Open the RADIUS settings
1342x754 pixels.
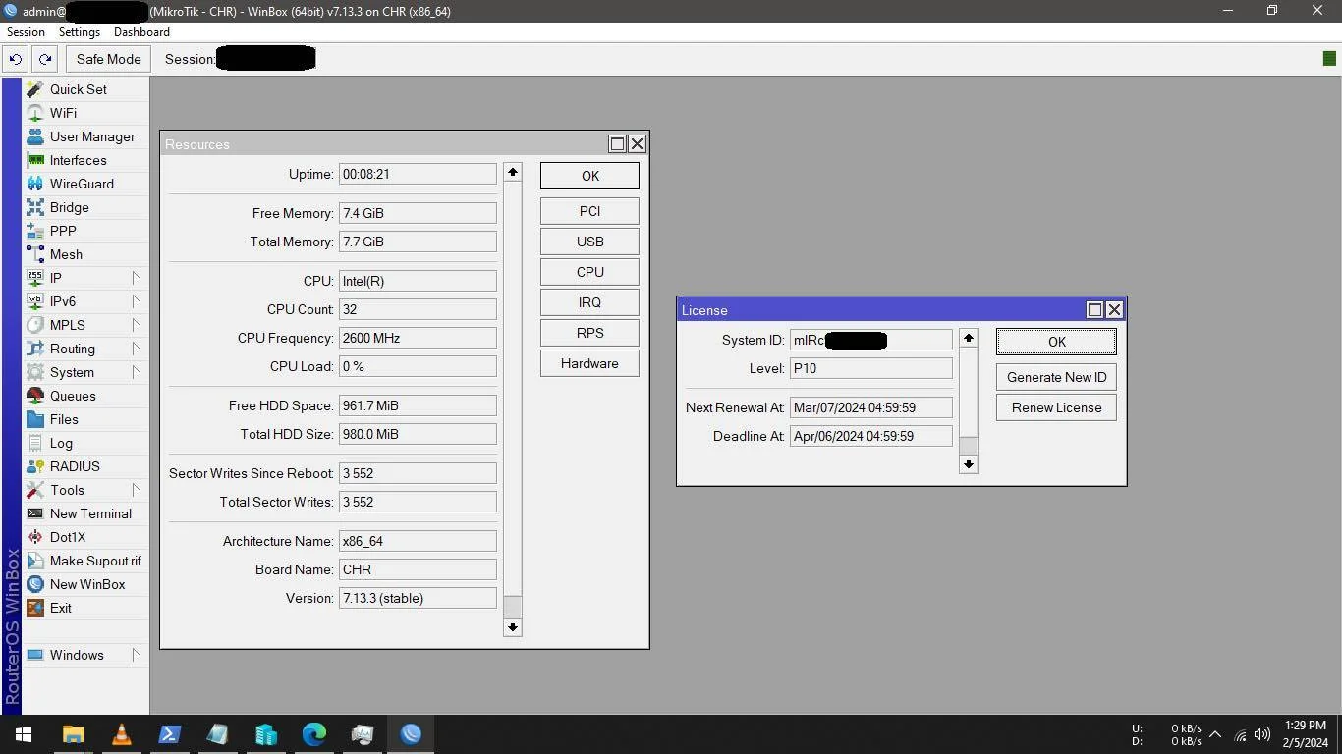(x=85, y=466)
